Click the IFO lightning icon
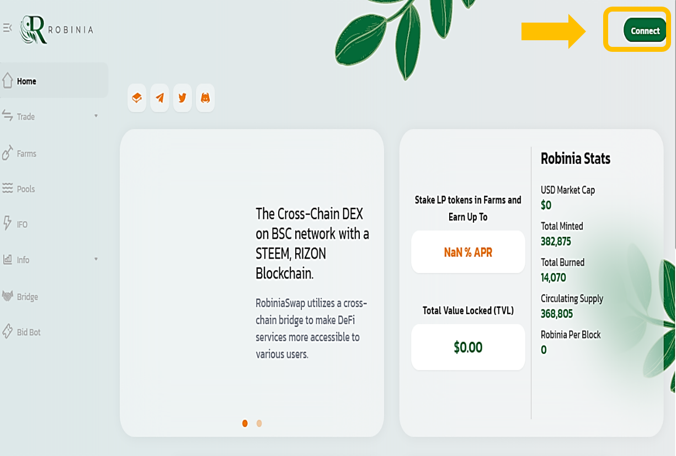The image size is (676, 456). (x=7, y=223)
